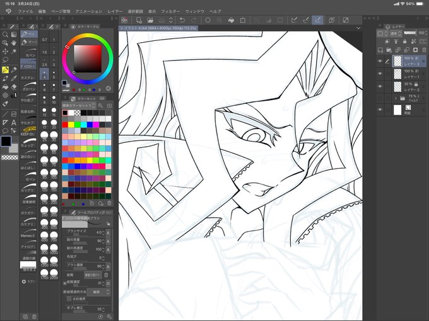The width and height of the screenshot is (429, 321).
Task: Open the 編集 menu
Action: tap(42, 11)
